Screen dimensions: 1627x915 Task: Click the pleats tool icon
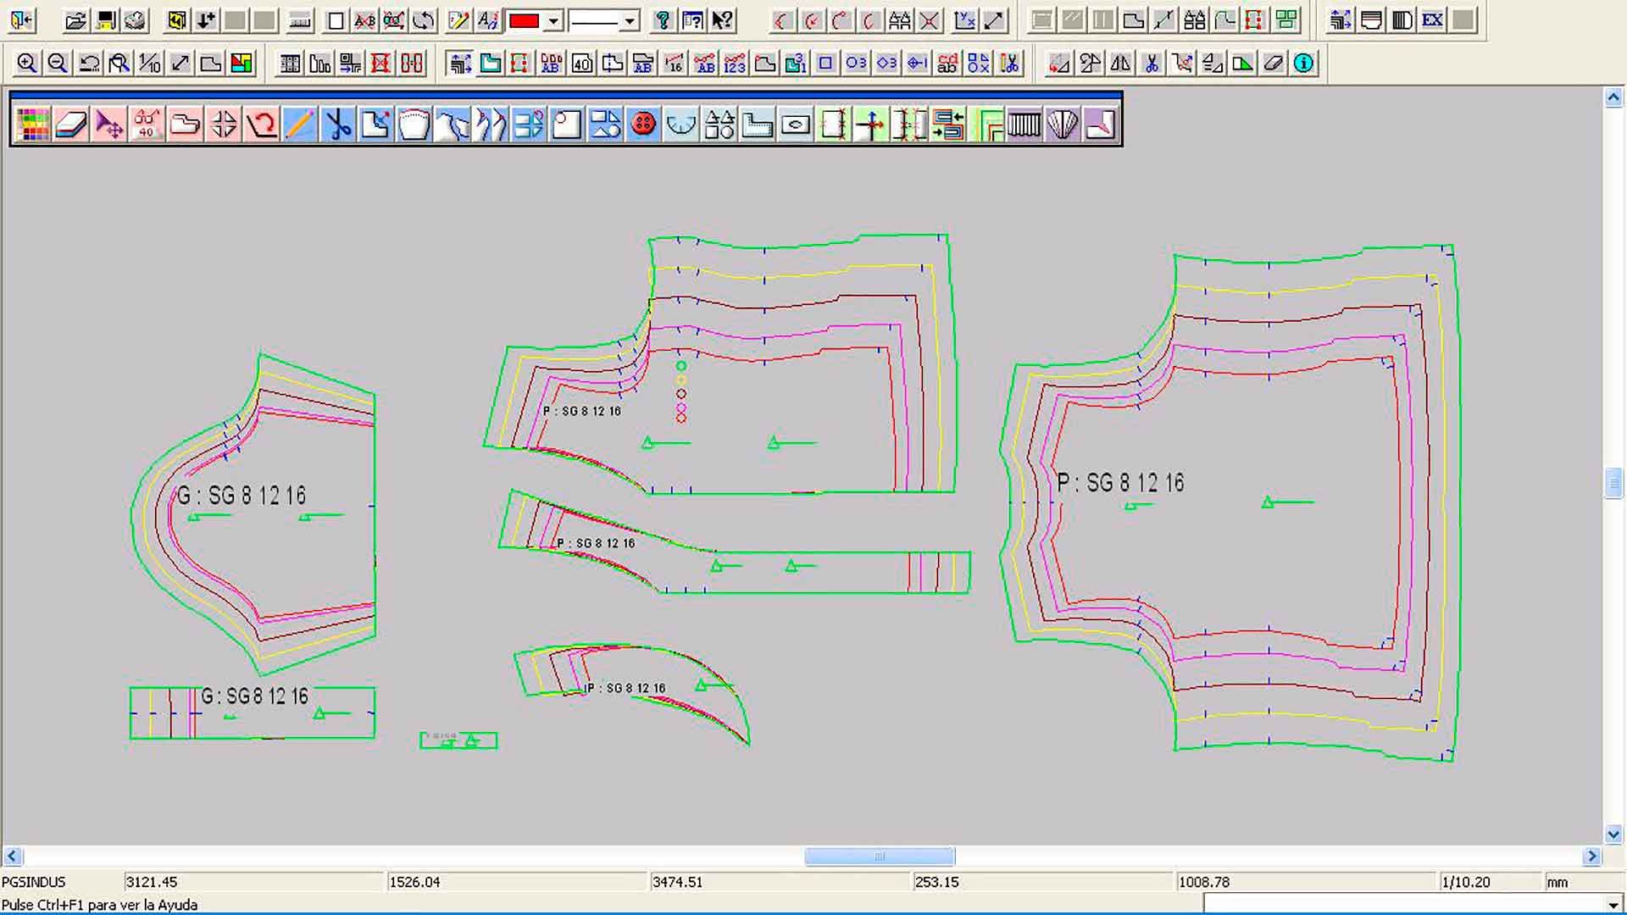[x=1024, y=125]
